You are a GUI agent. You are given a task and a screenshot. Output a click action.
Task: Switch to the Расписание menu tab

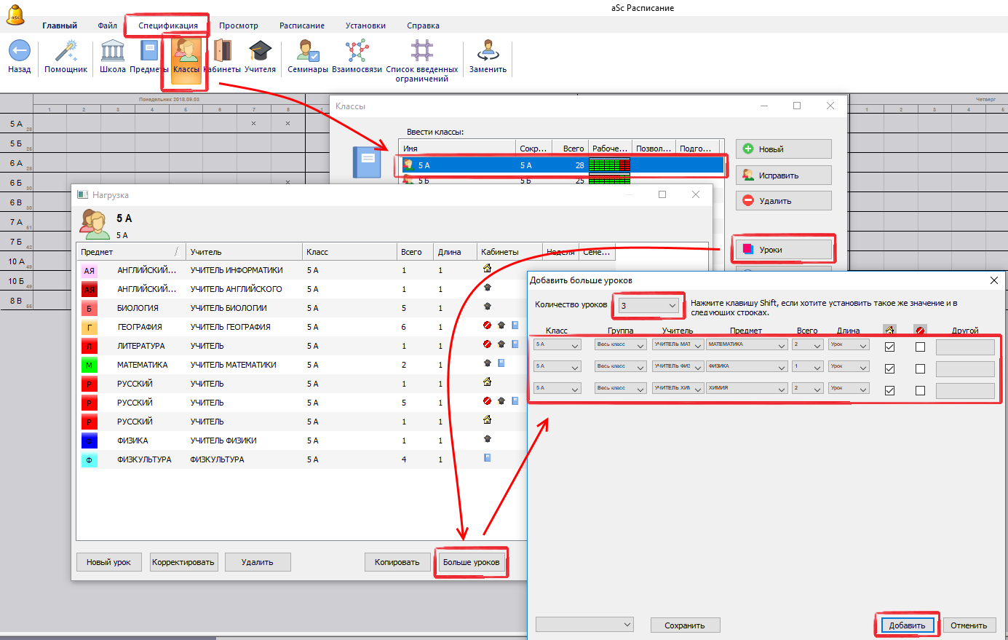302,25
